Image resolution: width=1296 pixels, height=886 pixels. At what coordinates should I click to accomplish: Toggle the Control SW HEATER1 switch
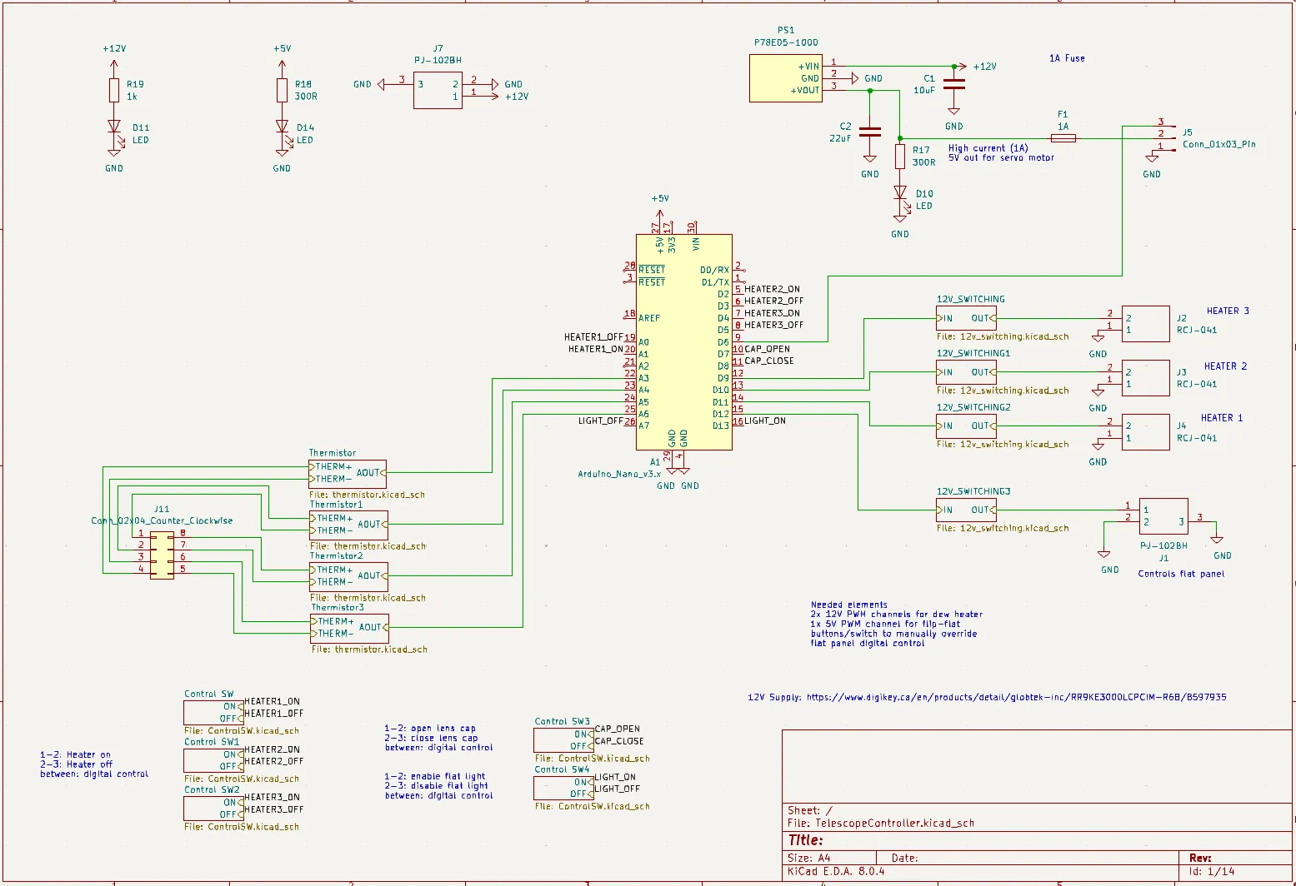coord(213,712)
